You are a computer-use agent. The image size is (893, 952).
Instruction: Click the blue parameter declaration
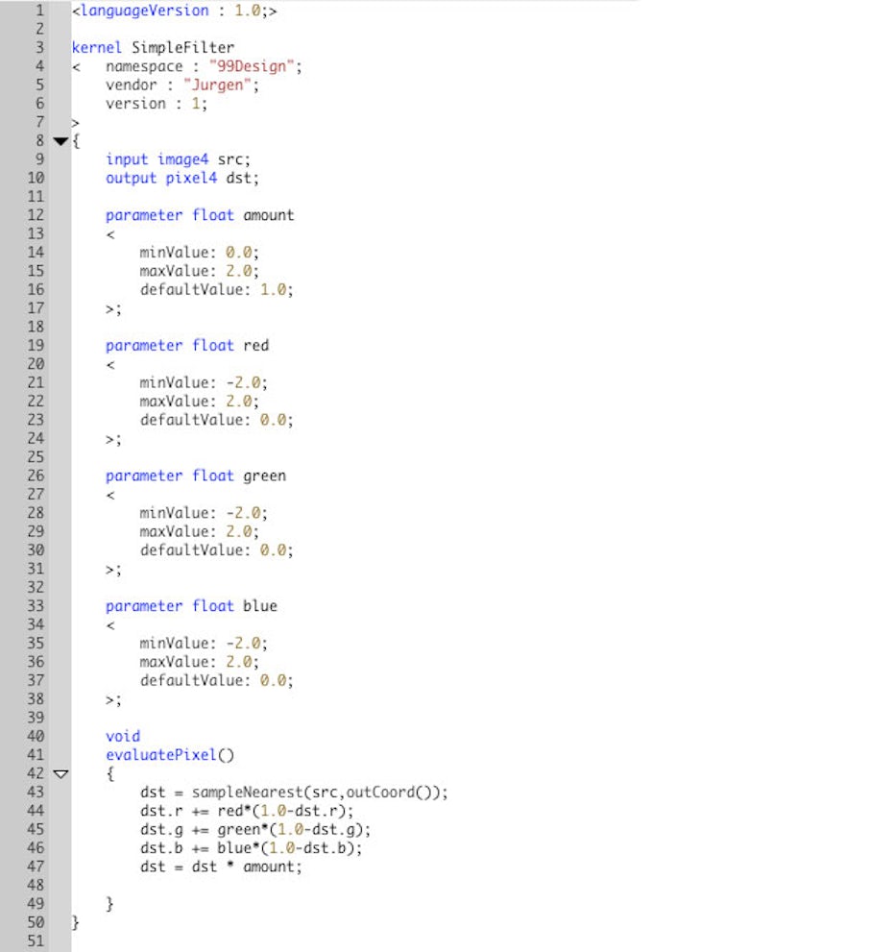click(191, 606)
